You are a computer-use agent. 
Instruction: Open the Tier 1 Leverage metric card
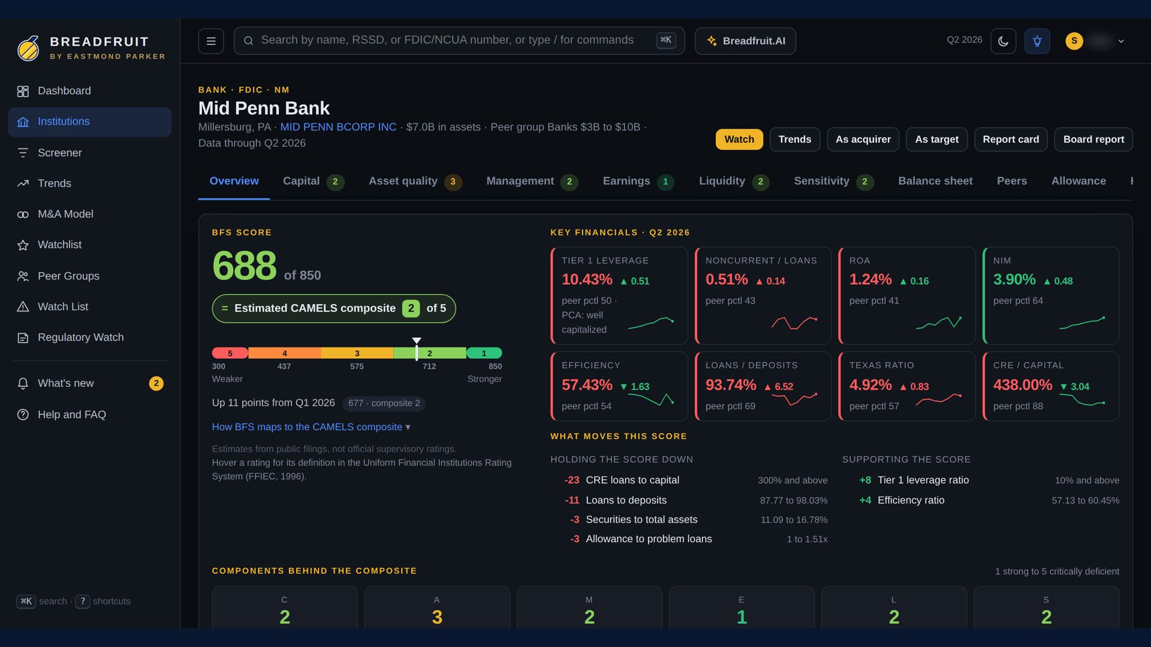click(619, 296)
